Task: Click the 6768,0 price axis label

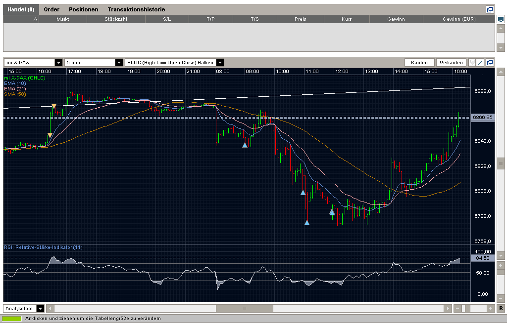Action: [482, 242]
